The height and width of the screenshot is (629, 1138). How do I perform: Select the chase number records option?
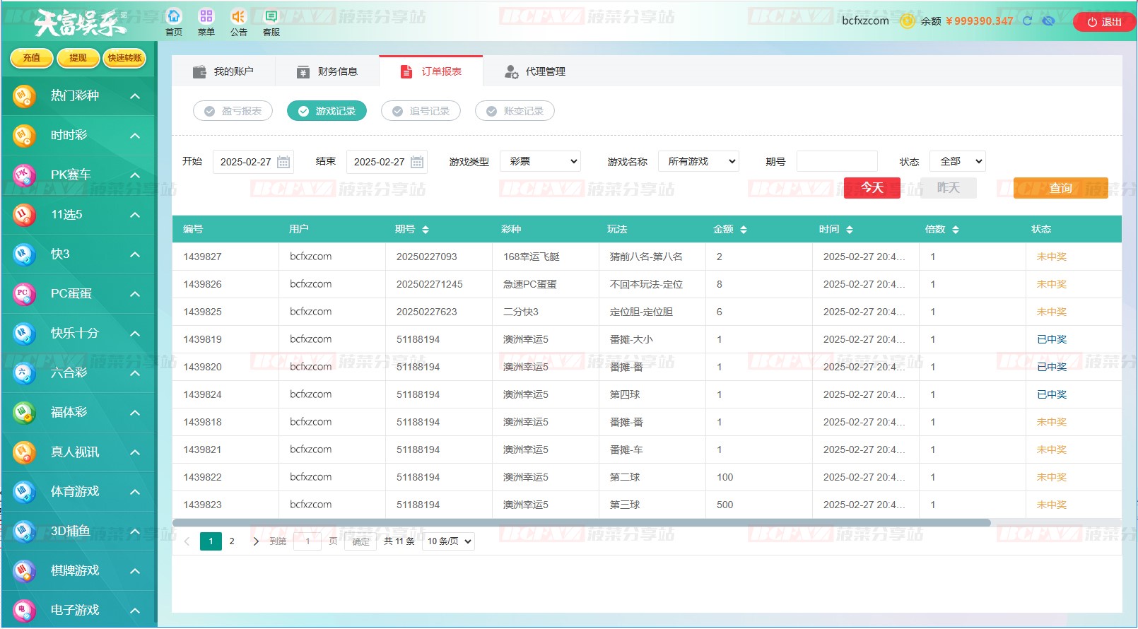(x=421, y=111)
